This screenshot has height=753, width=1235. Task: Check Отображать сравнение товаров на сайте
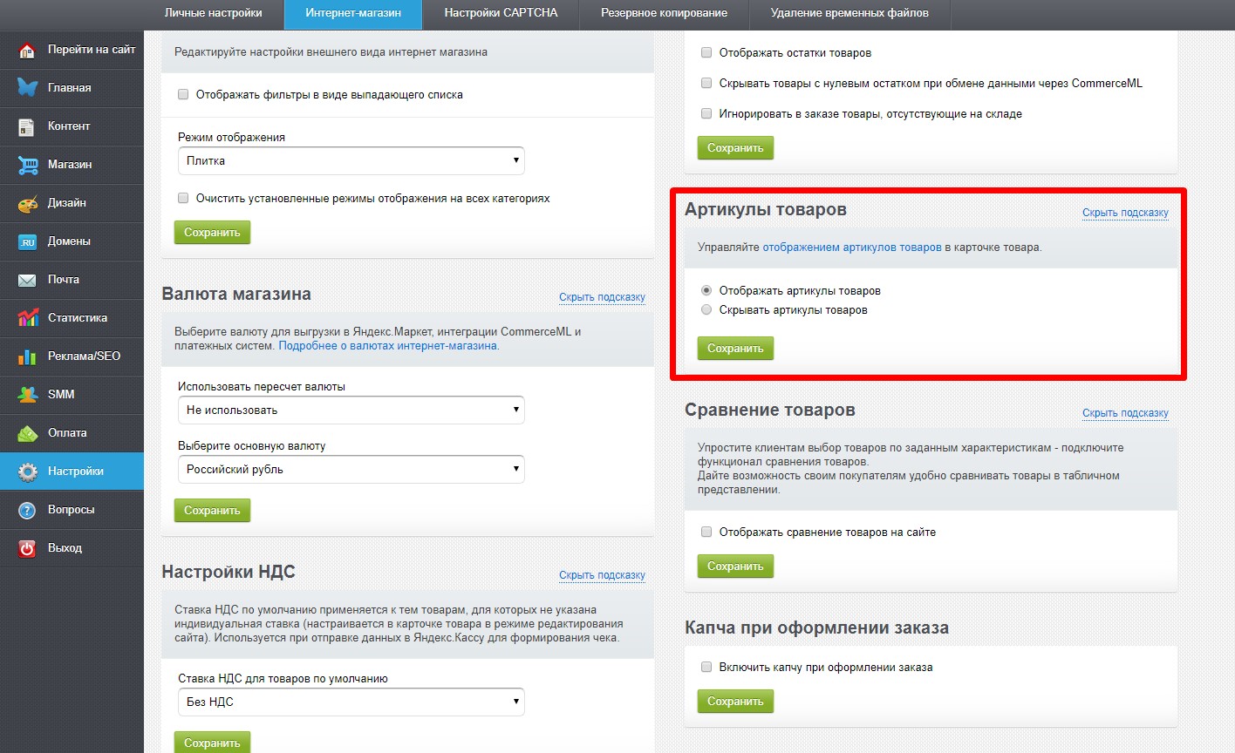click(x=706, y=532)
